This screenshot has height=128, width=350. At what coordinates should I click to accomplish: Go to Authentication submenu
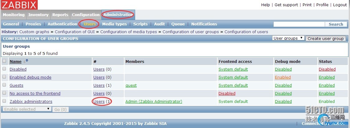62,24
